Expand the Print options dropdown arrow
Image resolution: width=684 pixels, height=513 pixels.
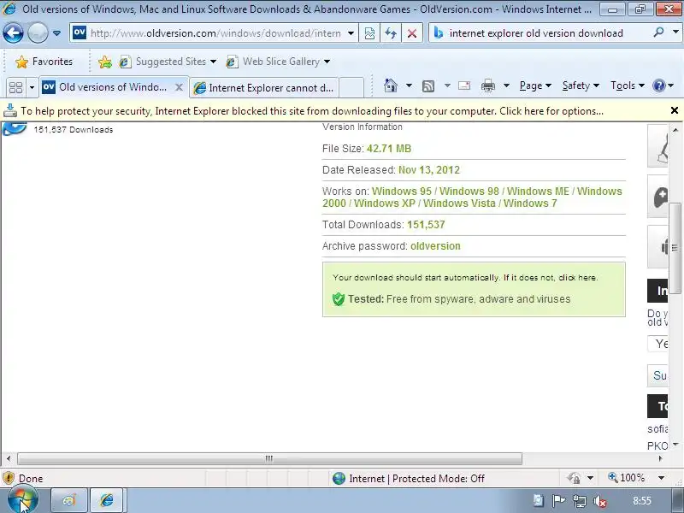click(x=506, y=85)
